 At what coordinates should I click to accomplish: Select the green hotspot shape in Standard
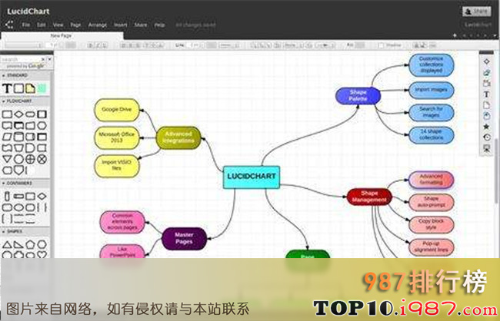coord(42,88)
